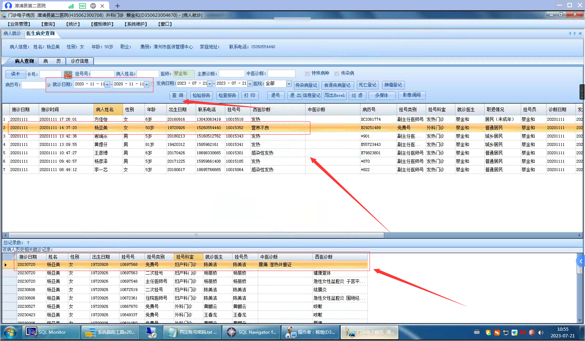Toggle the 就诊日期 date filter checkbox

(x=49, y=85)
